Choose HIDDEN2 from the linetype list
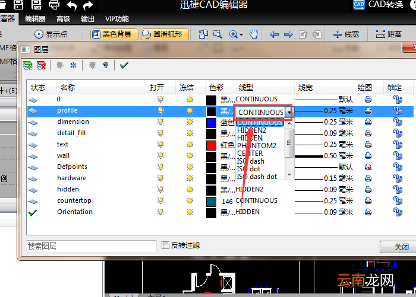 coord(251,130)
